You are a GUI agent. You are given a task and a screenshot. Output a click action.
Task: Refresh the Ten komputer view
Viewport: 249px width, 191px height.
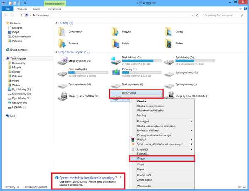click(197, 15)
